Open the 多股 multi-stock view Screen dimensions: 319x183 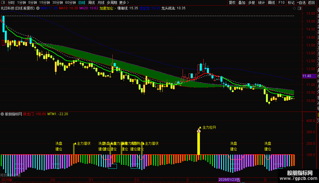point(252,3)
